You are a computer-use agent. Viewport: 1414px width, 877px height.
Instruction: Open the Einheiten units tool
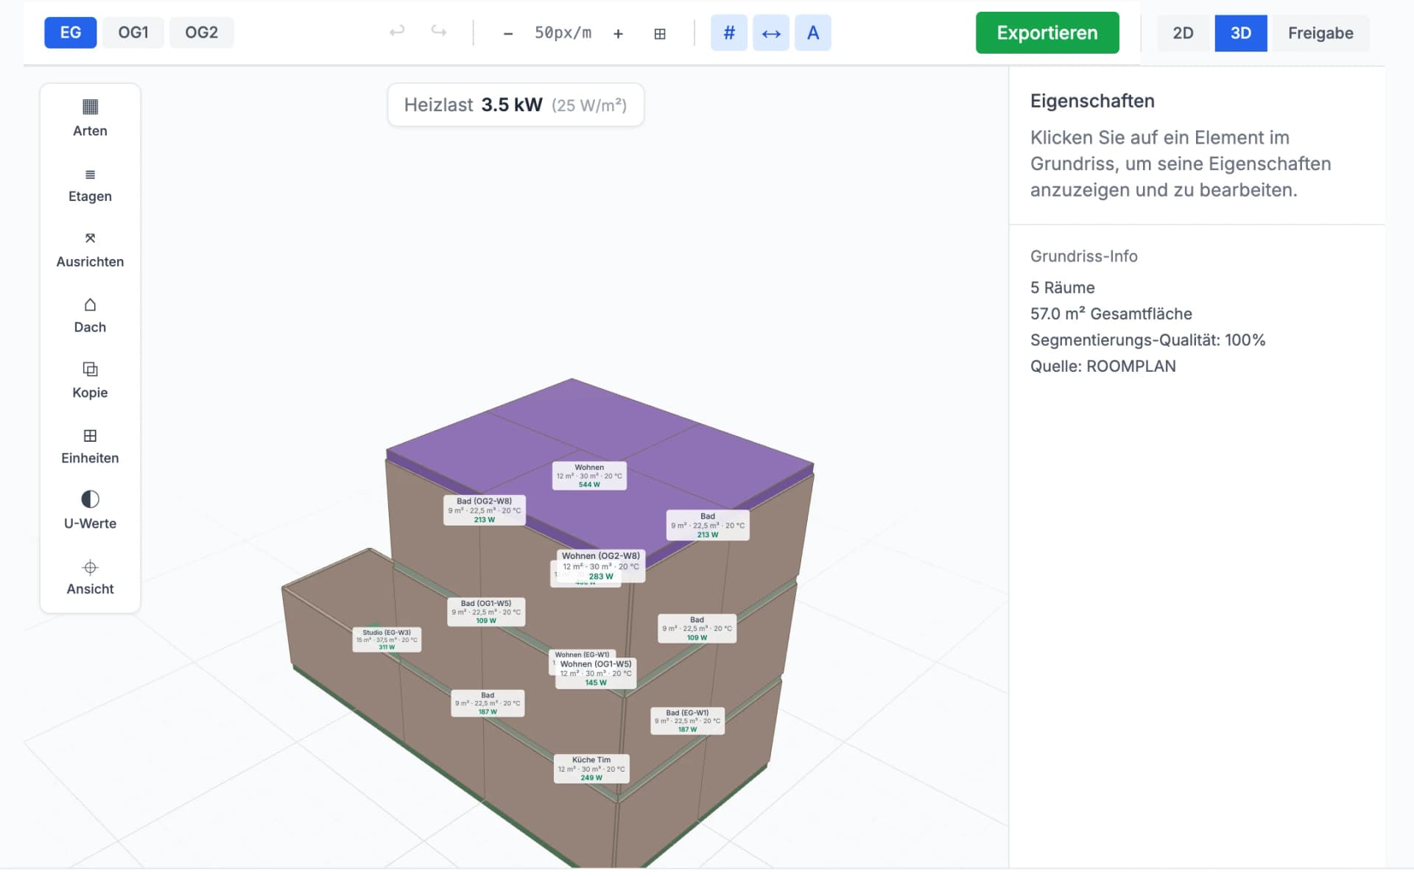[90, 446]
